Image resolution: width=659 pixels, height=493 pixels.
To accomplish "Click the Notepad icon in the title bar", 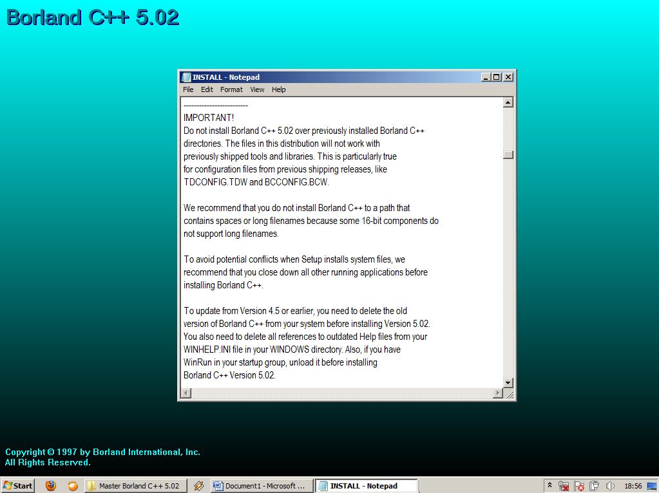I will (x=186, y=77).
